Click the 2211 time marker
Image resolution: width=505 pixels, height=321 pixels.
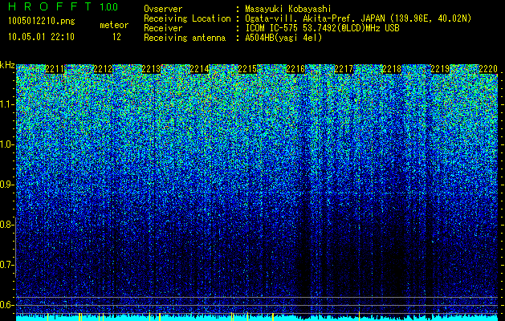pos(55,69)
